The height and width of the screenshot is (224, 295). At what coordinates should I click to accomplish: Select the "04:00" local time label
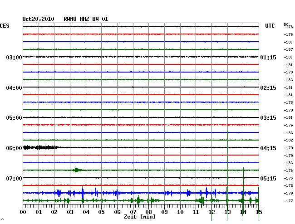coord(14,88)
